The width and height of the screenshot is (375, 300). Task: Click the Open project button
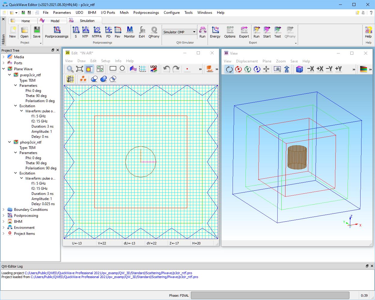[x=24, y=32]
